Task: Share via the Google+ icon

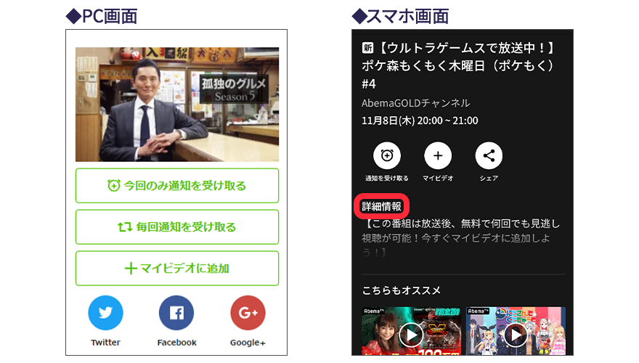Action: pyautogui.click(x=248, y=312)
